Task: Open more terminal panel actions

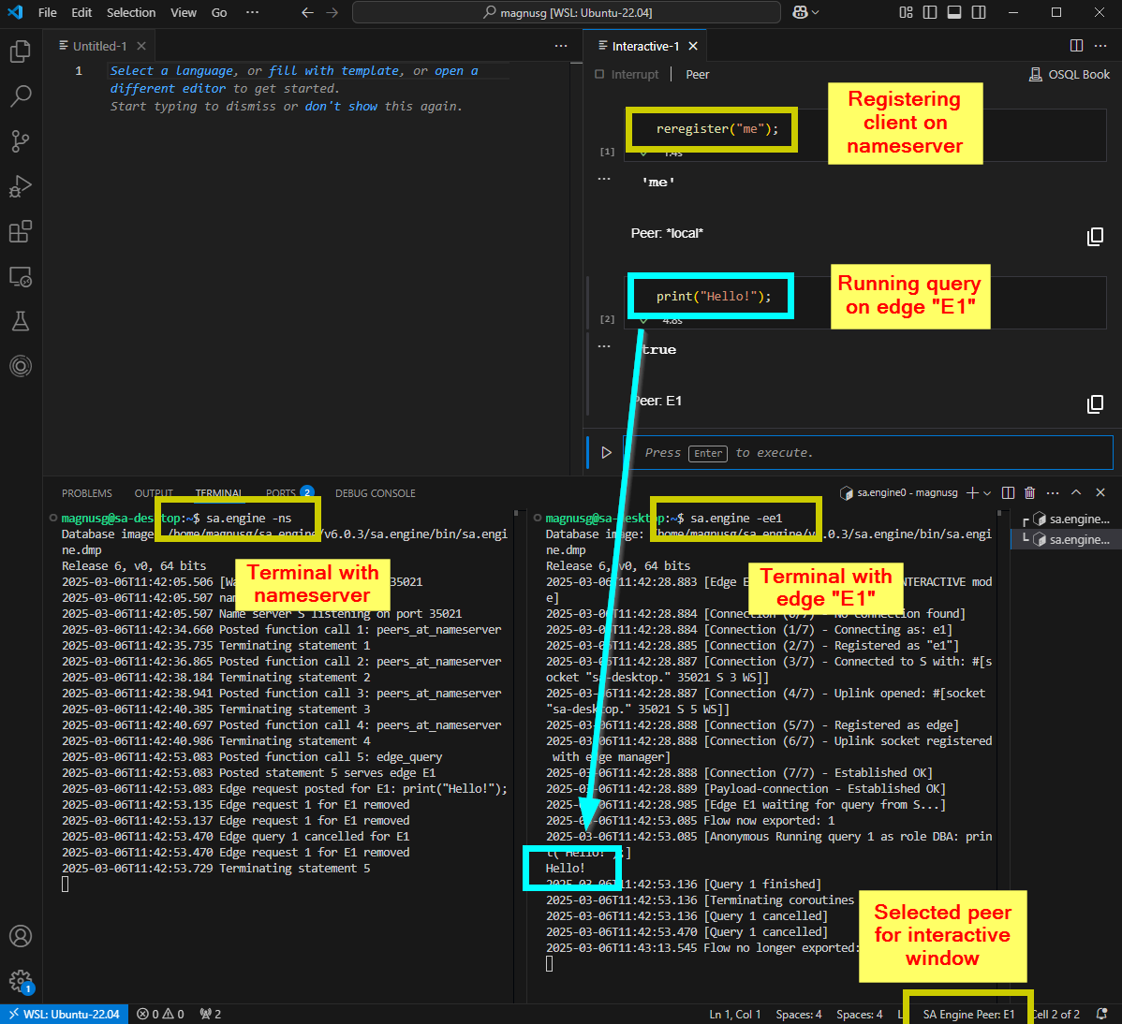Action: (1053, 492)
